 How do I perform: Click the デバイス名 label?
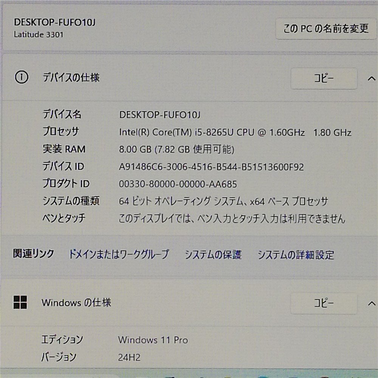[62, 114]
